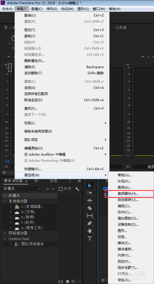Select 波纹删除(T) in Edit menu
Screen dimensions: 154x284
pyautogui.click(x=62, y=73)
